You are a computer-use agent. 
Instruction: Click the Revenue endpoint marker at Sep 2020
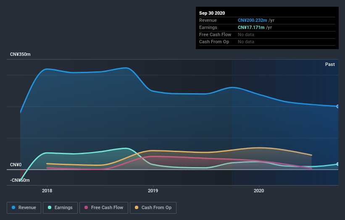(338, 106)
